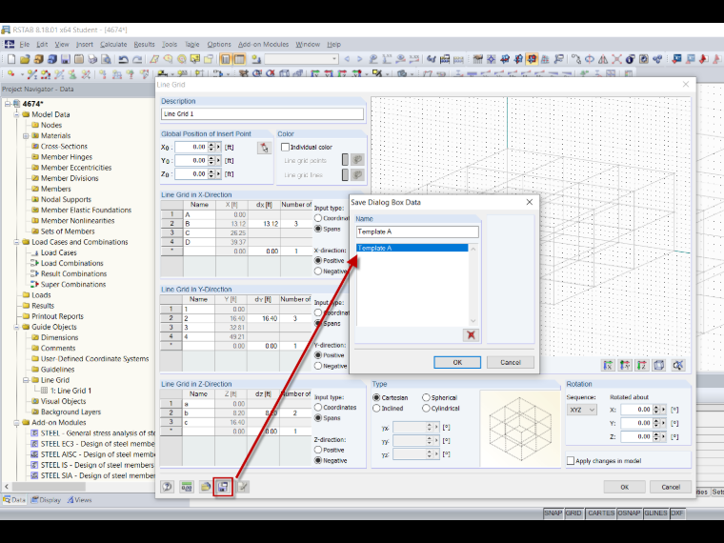
Task: Click the Redo arrow in the toolbar
Action: [137, 59]
